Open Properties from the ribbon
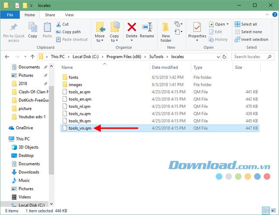The height and width of the screenshot is (215, 279). (197, 28)
